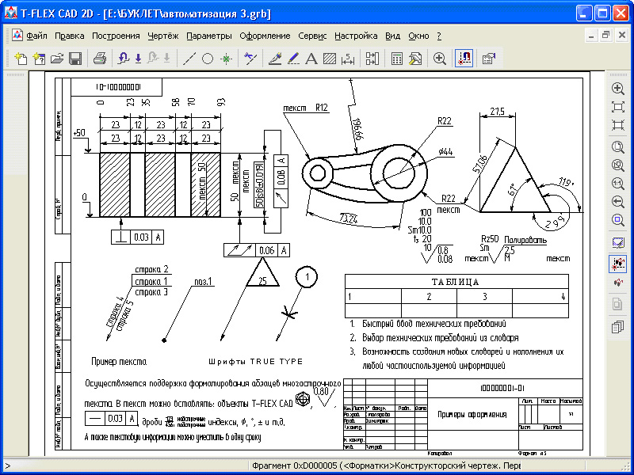This screenshot has height=475, width=634.
Task: Select the construction Line tool
Action: [x=189, y=59]
